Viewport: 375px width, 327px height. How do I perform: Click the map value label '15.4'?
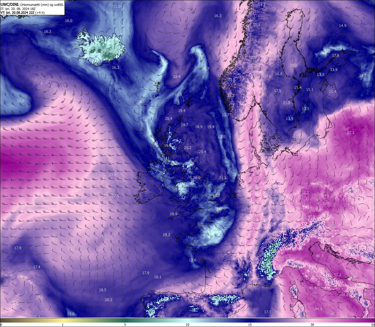coord(298,88)
